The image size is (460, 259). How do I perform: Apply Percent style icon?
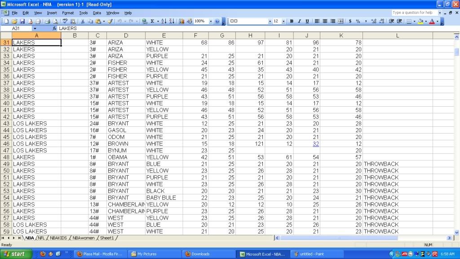pos(358,22)
